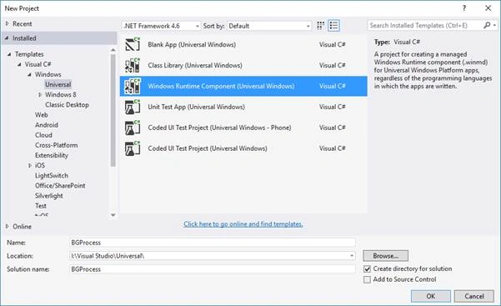
Task: Click the search magnifier icon
Action: pyautogui.click(x=487, y=25)
